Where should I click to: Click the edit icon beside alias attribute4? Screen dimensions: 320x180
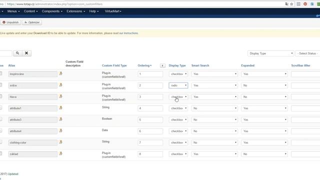click(60, 130)
